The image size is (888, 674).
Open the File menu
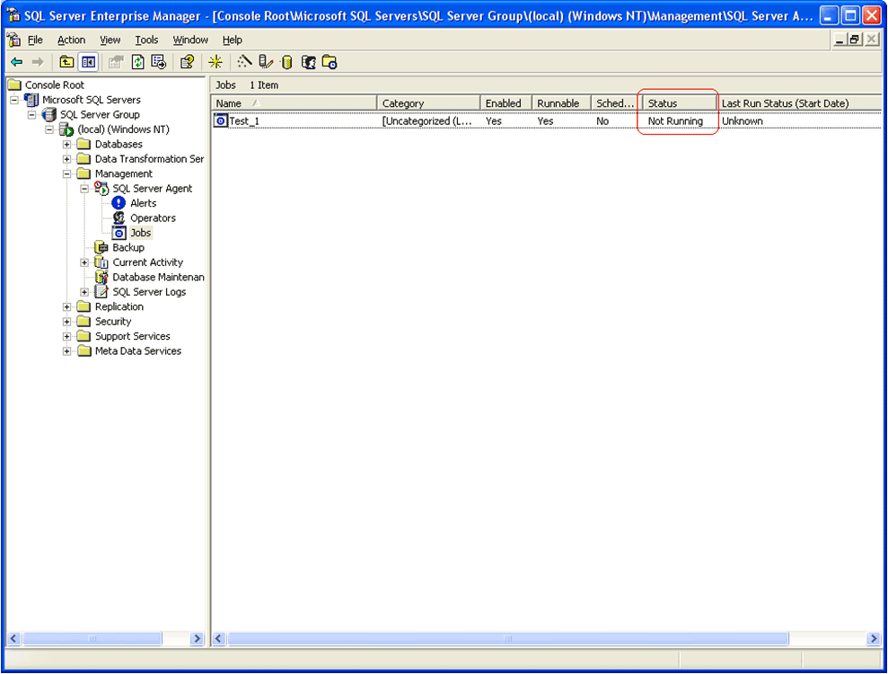35,40
